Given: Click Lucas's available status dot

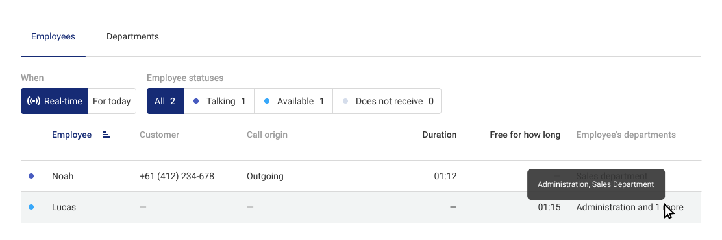Looking at the screenshot, I should 31,208.
